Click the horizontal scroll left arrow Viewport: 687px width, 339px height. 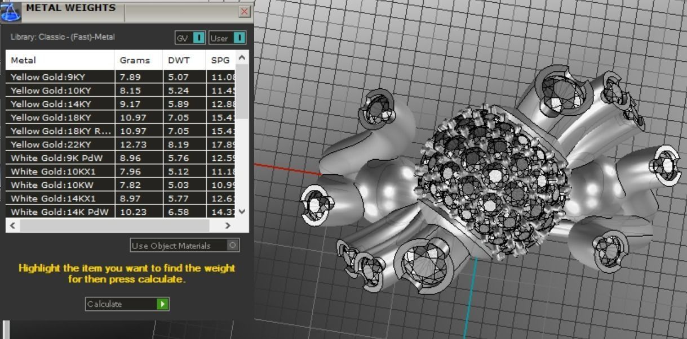click(12, 225)
